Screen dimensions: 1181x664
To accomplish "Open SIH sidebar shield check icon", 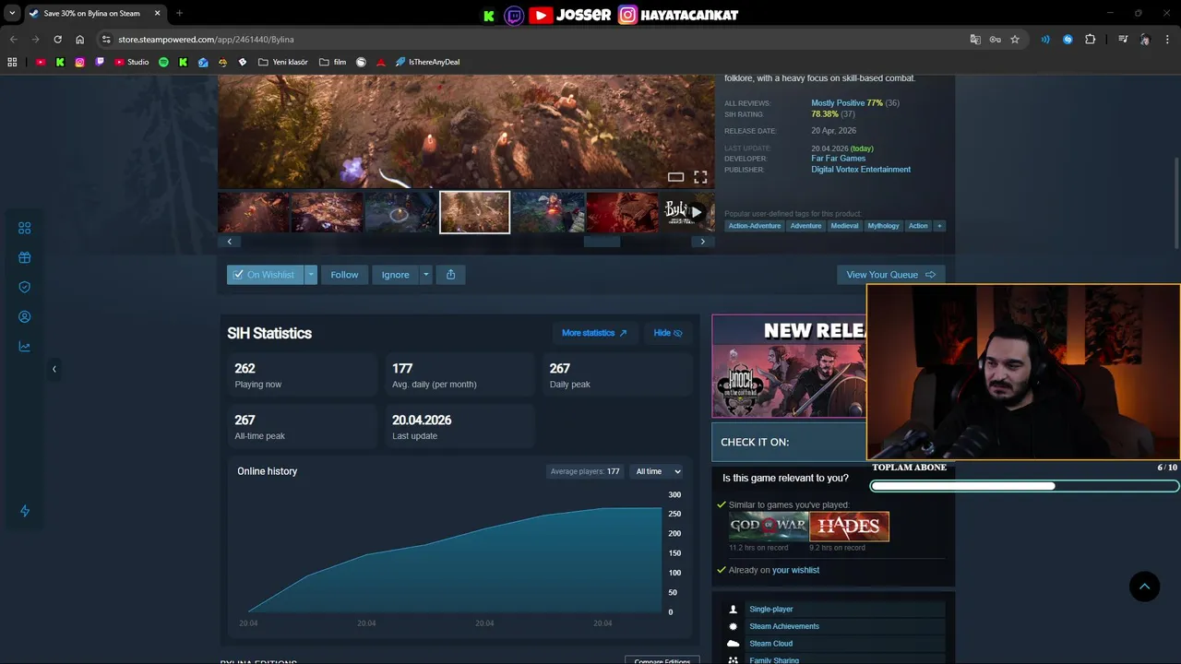I will click(x=25, y=287).
